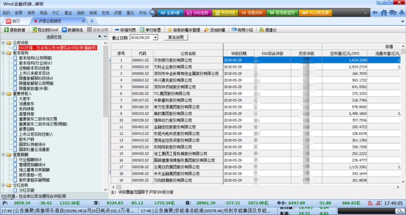Collapse the 高管薪酬 tree folder
Screen dimensions: 406x215
(3, 155)
